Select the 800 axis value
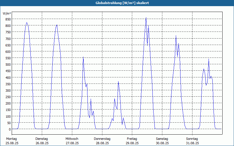Viewport: 234px width, 146px height. pos(8,26)
